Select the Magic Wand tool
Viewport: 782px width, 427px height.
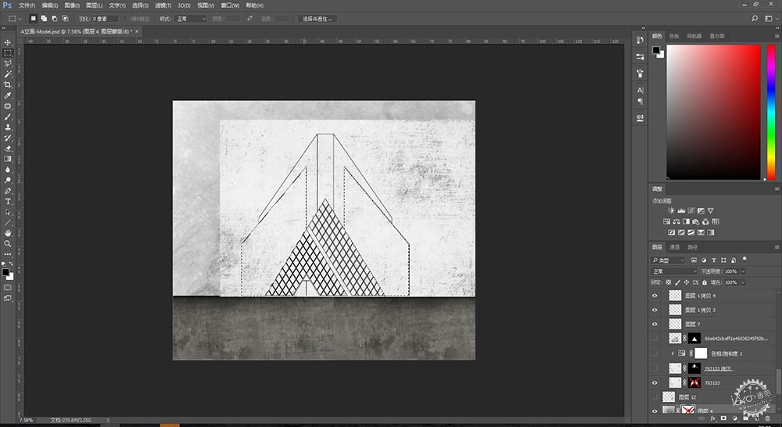click(8, 74)
